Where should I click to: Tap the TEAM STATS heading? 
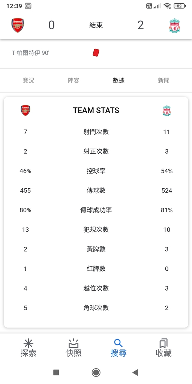(96, 111)
